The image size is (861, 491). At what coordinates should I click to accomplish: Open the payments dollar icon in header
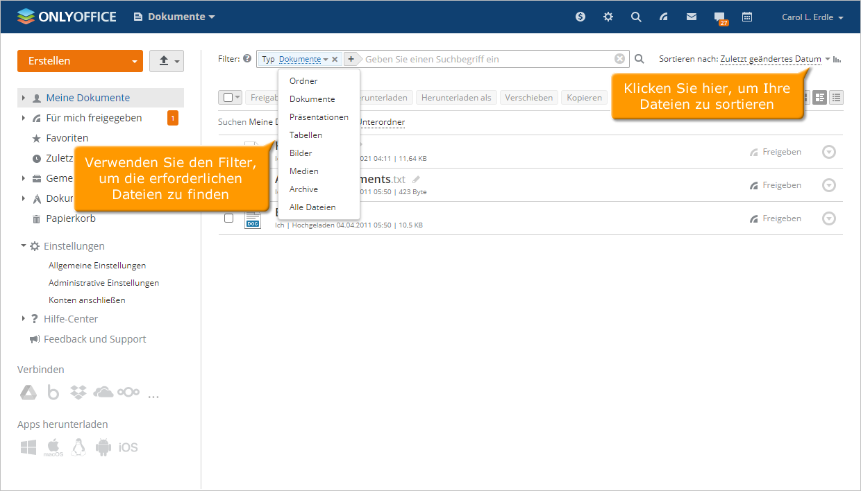tap(580, 17)
